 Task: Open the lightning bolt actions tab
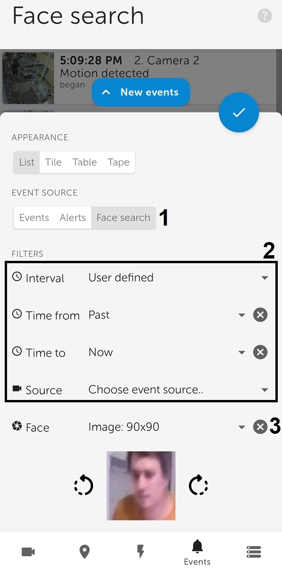coord(141,552)
